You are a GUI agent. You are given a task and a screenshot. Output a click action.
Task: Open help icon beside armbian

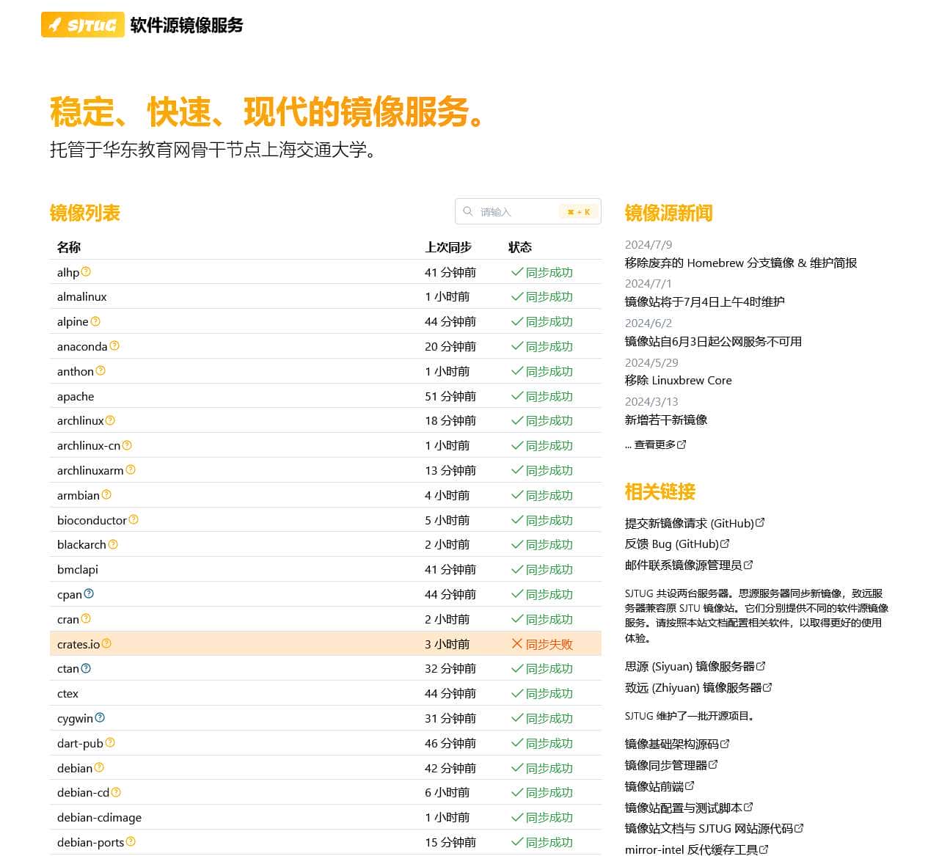106,494
